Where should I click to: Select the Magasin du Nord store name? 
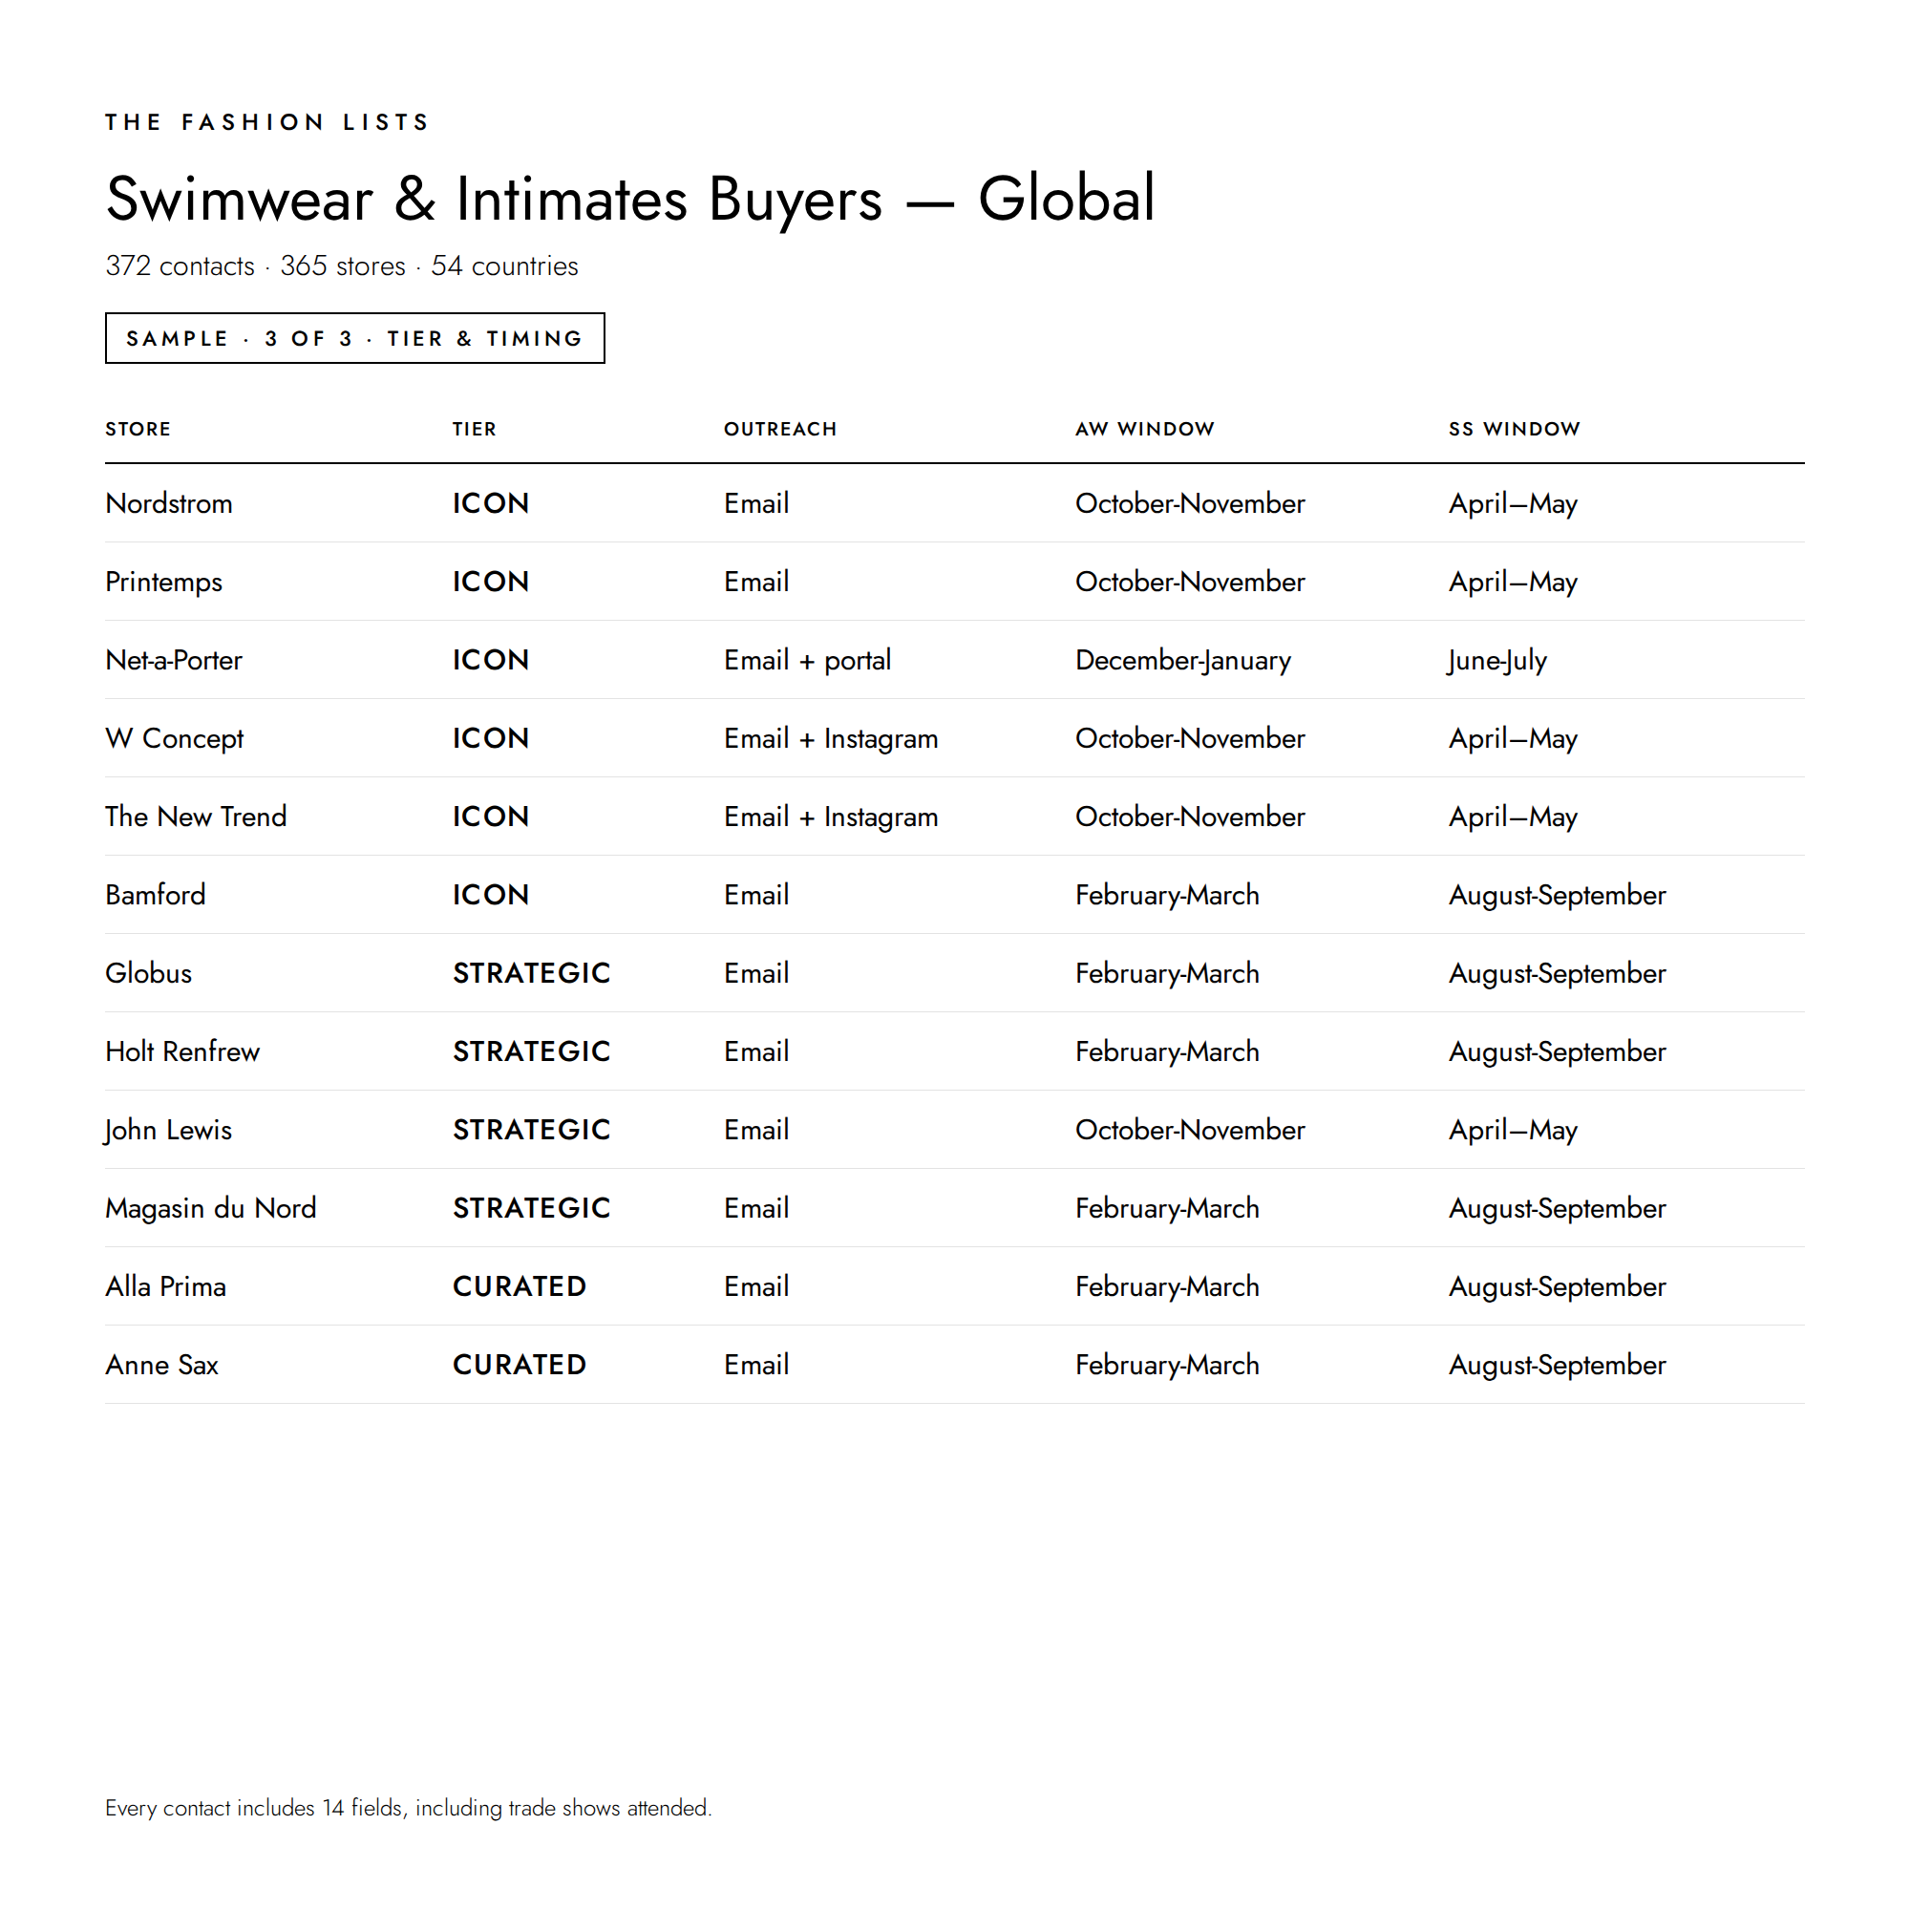(210, 1208)
